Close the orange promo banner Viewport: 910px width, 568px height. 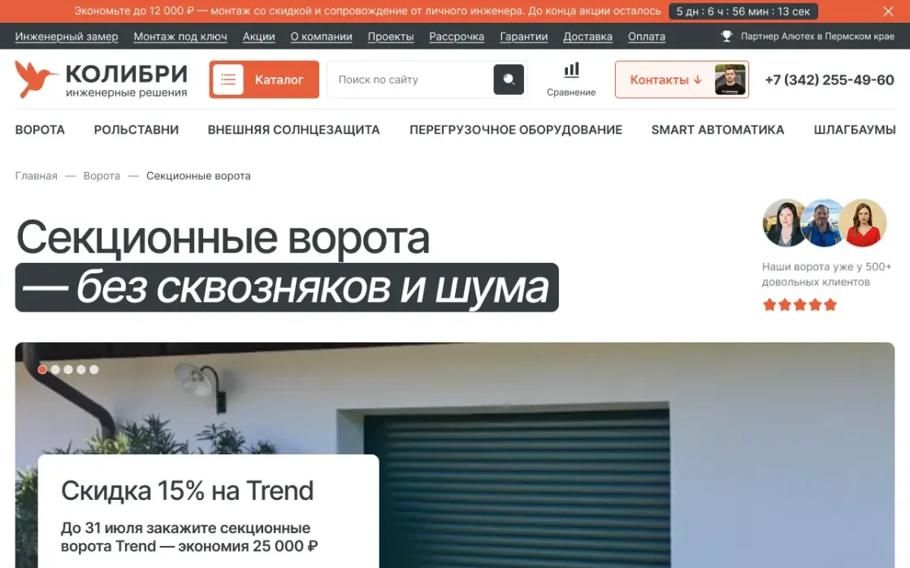pyautogui.click(x=888, y=11)
